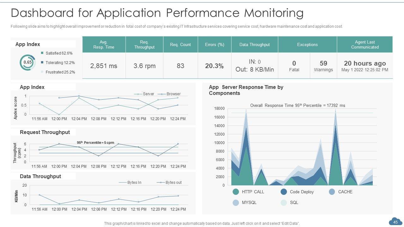Click the MYSQL legend circle
The height and width of the screenshot is (227, 404).
236,202
